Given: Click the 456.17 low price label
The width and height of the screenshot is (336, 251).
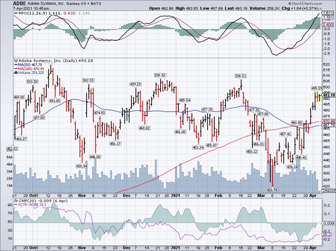Looking at the screenshot, I should tap(115, 144).
